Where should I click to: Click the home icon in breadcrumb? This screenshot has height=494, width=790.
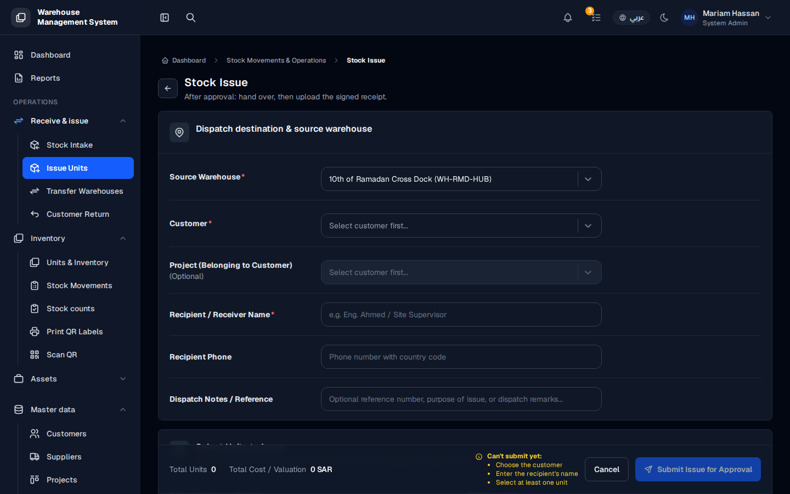tap(165, 60)
